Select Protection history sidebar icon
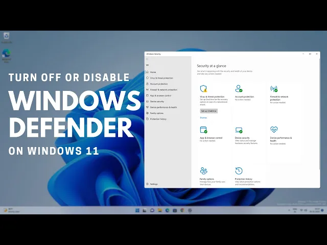 click(x=147, y=119)
